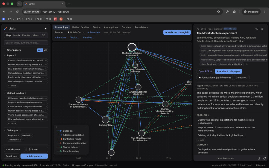The image size is (269, 168).
Task: Select the Commentary node in the graph
Action: 105,120
